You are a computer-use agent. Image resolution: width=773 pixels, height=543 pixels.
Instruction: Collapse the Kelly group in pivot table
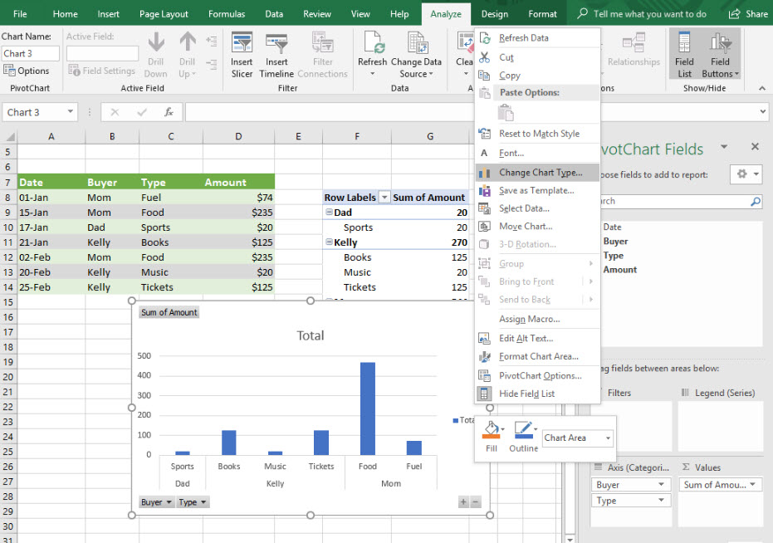coord(329,242)
